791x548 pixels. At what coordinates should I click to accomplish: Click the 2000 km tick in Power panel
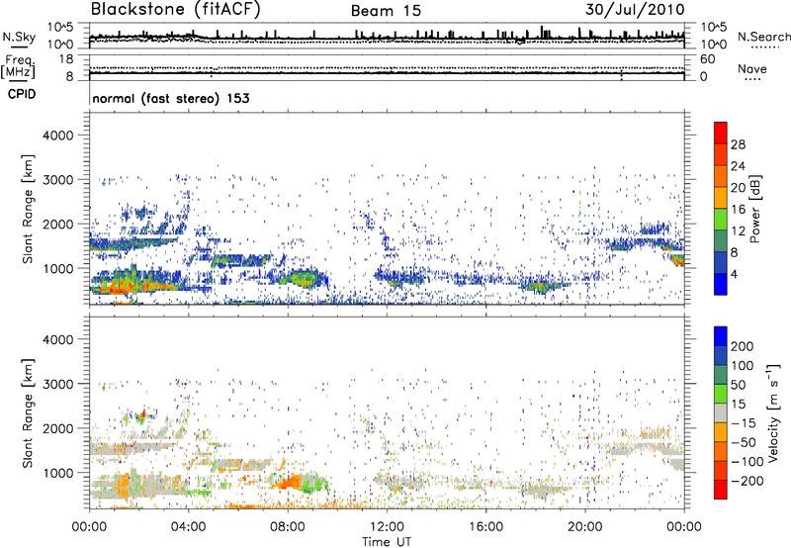pos(57,224)
